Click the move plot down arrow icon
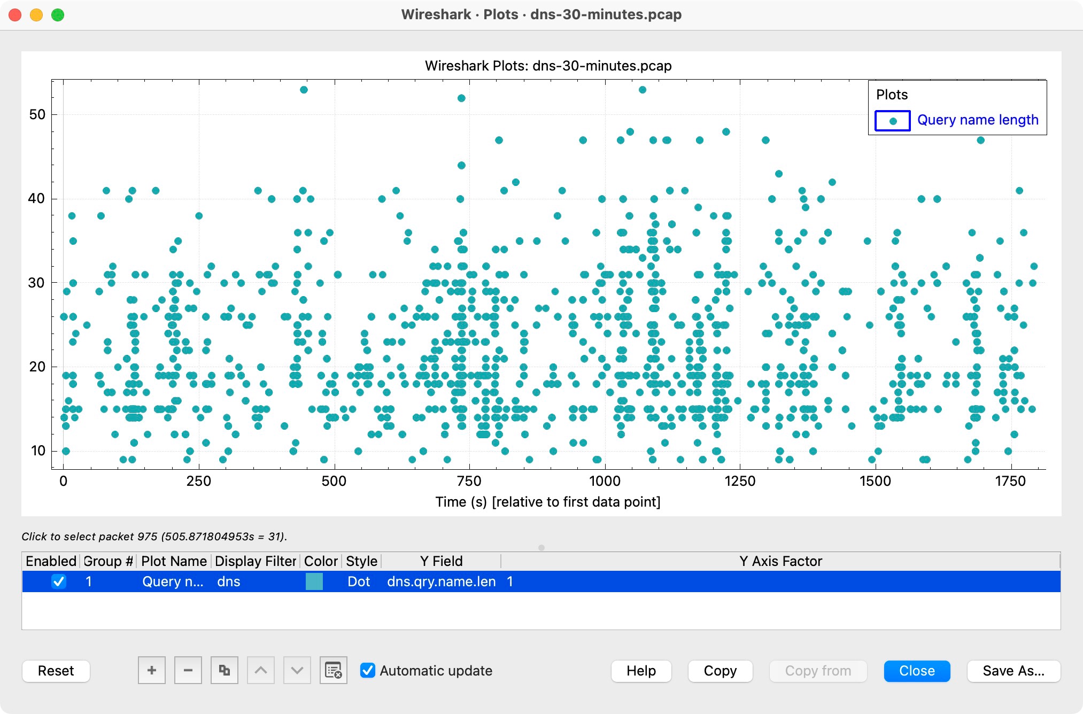 pos(297,670)
